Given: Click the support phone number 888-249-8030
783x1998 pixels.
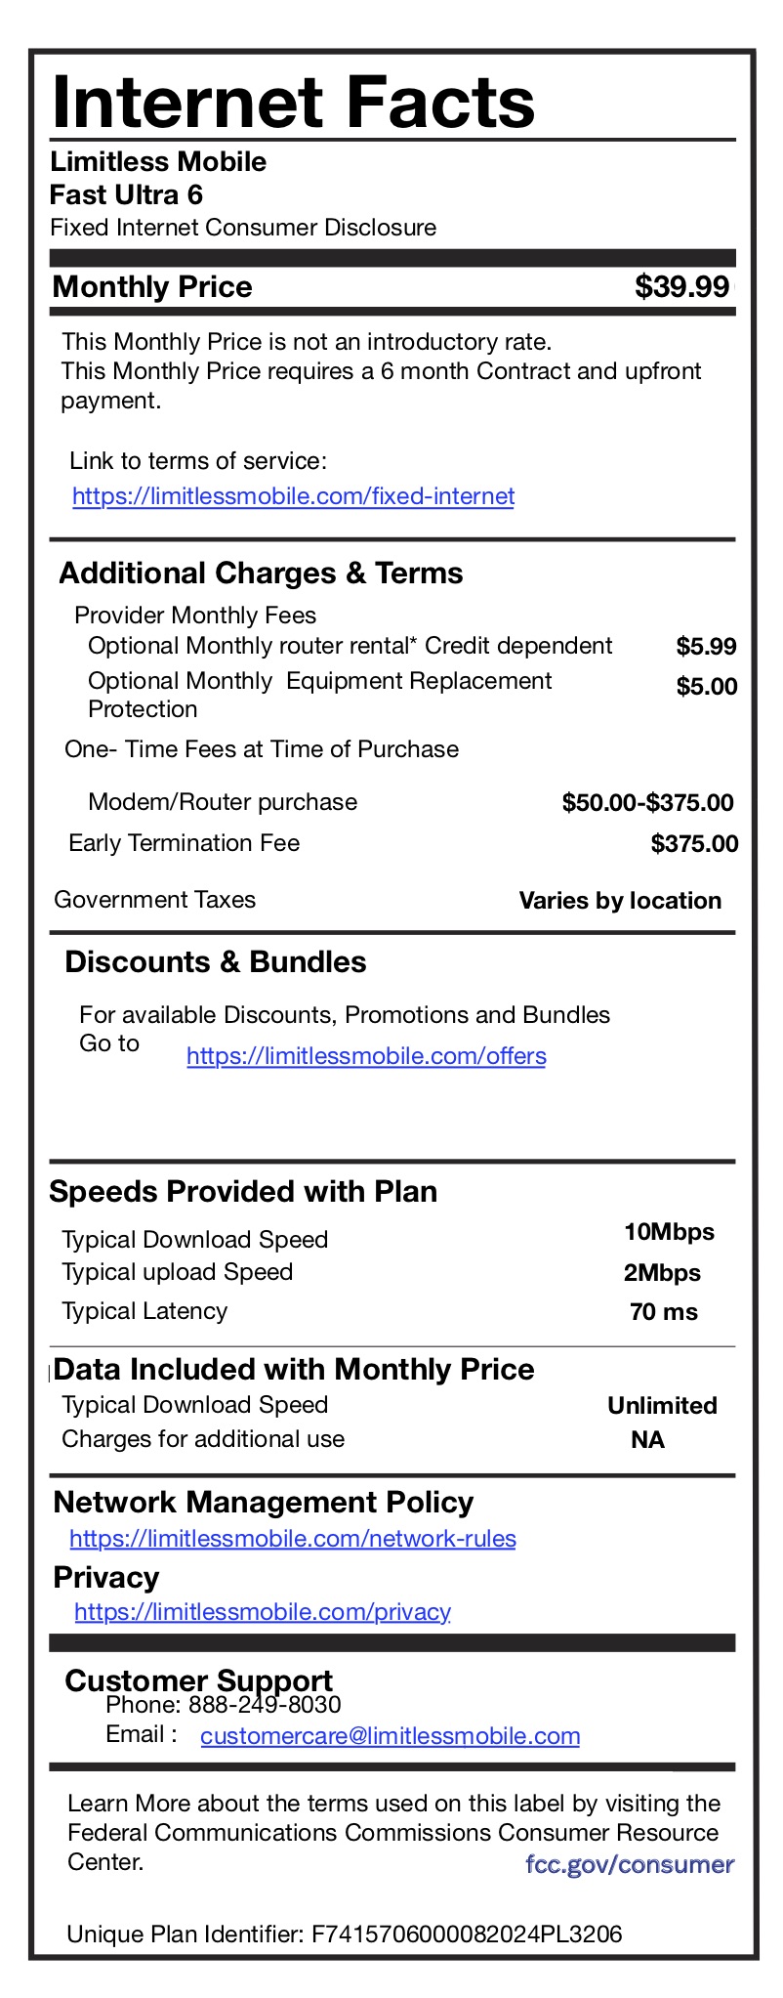Looking at the screenshot, I should [265, 1705].
